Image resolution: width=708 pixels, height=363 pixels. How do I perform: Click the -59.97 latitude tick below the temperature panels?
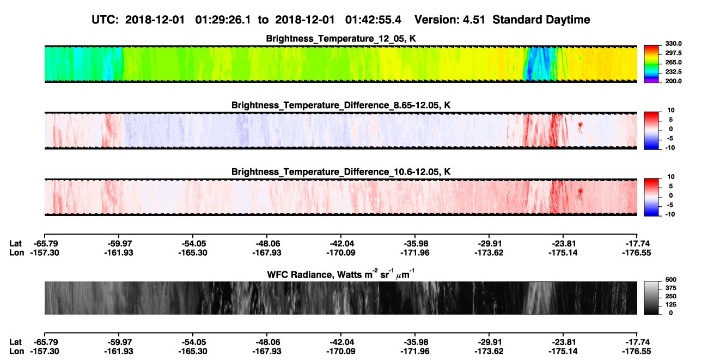[x=119, y=243]
